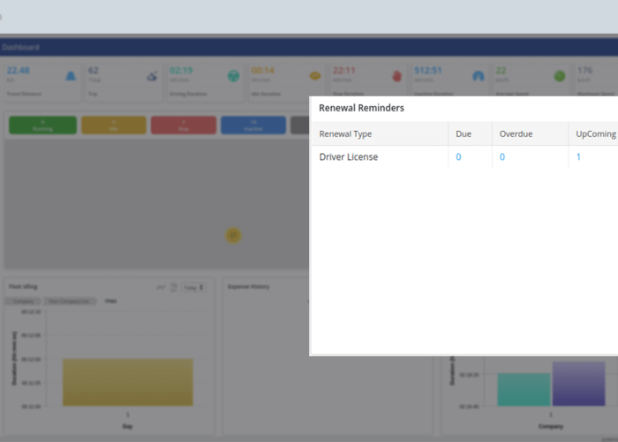Screen dimensions: 618x442
Task: Click the Renewal Type column header
Action: (x=345, y=134)
